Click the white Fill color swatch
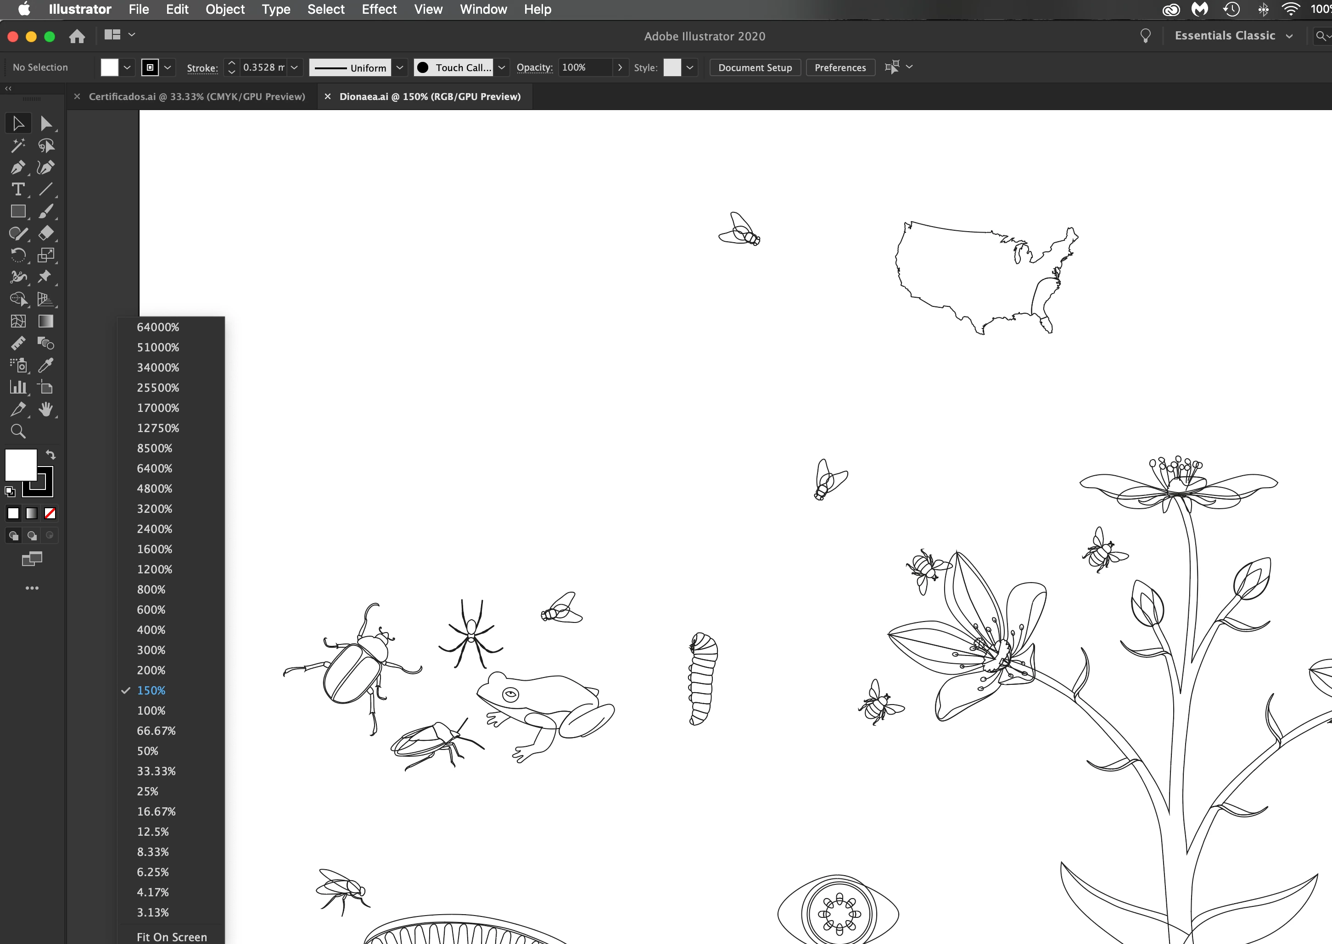Viewport: 1332px width, 944px height. coord(20,465)
